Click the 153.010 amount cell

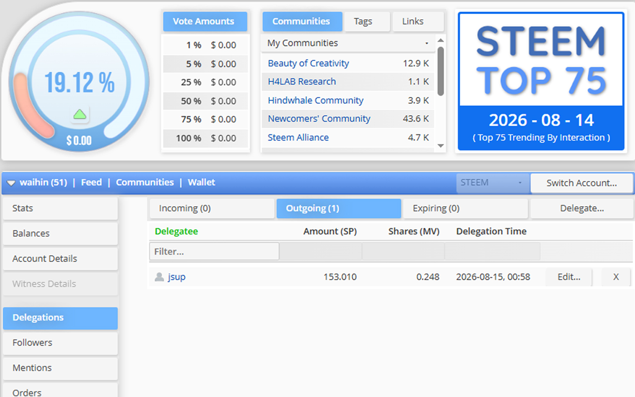pyautogui.click(x=340, y=277)
